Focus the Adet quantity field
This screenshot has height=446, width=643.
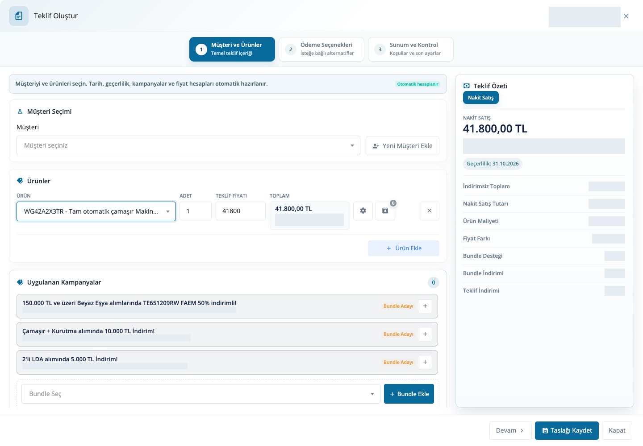pos(196,211)
